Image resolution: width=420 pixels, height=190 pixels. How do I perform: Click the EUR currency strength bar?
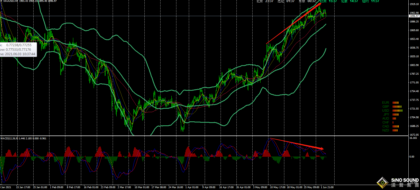(396, 103)
